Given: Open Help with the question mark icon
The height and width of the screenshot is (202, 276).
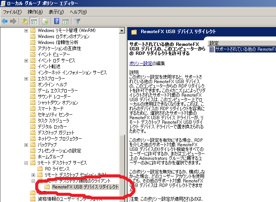Looking at the screenshot, I should click(x=56, y=21).
